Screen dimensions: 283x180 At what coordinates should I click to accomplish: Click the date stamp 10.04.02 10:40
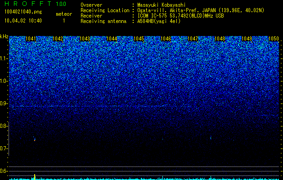23,21
